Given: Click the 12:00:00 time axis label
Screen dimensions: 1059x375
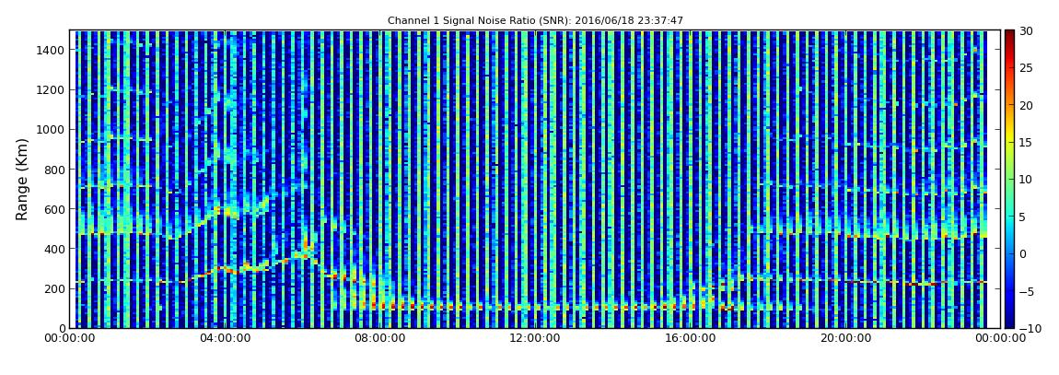Looking at the screenshot, I should (534, 338).
